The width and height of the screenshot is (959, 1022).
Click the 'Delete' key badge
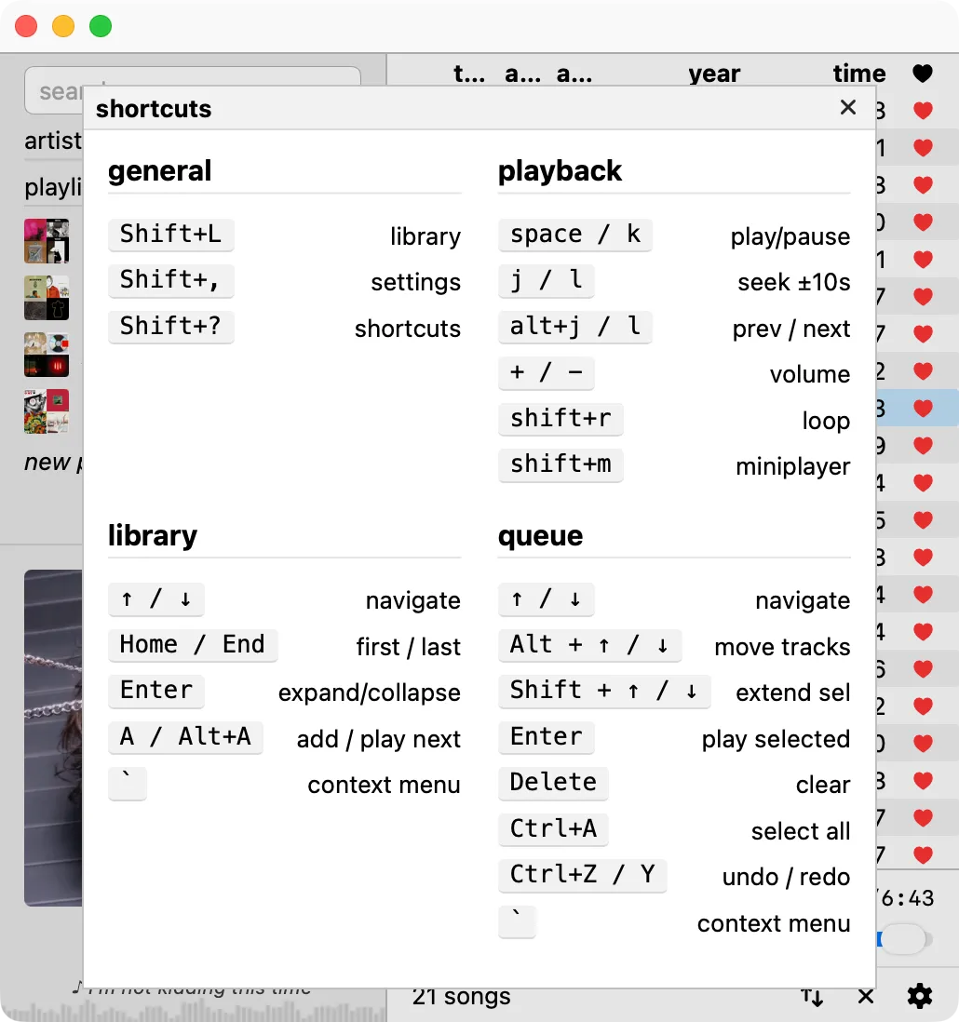[553, 782]
